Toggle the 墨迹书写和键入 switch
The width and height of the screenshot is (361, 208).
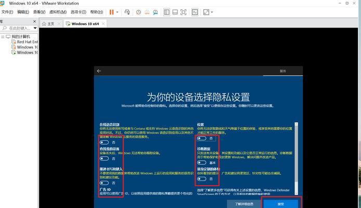pos(104,183)
